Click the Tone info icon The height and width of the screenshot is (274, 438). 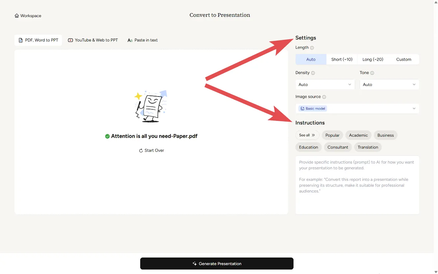pyautogui.click(x=372, y=73)
